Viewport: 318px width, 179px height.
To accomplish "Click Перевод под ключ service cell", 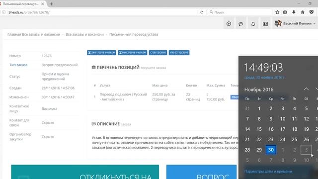I will tap(123, 97).
